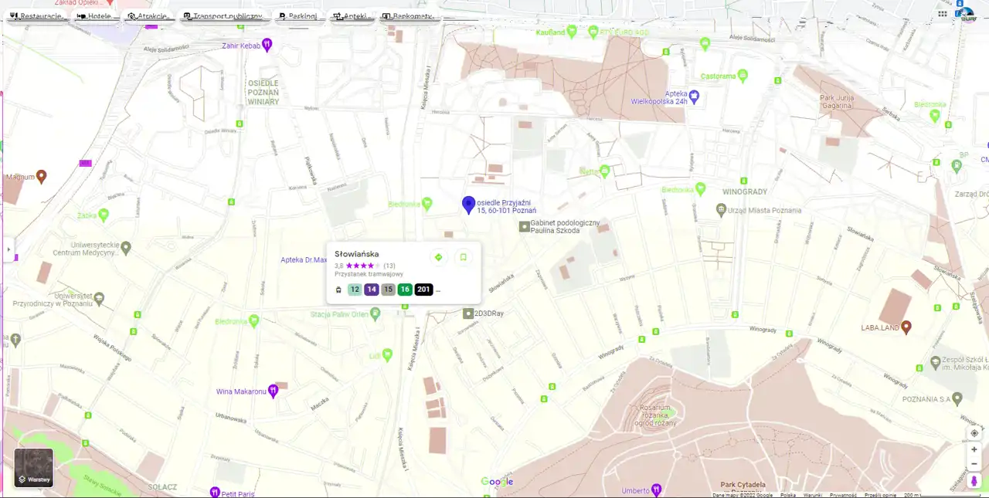Open directions to Słowiańska tram stop
This screenshot has height=498, width=989.
438,257
